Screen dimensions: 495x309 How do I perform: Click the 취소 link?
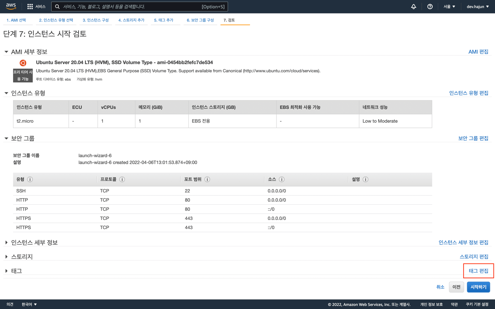[x=440, y=287]
